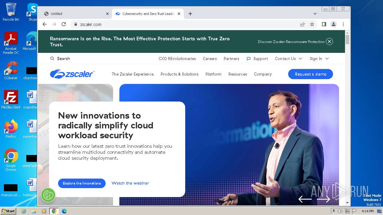The width and height of the screenshot is (383, 215).
Task: Open the Chrome profile avatar
Action: [334, 24]
